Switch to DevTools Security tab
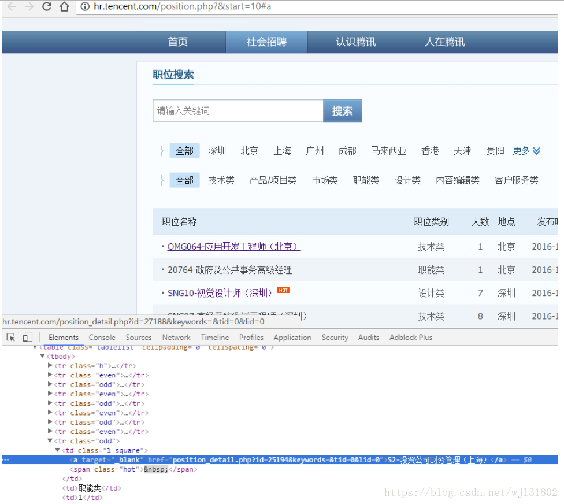 [x=335, y=338]
